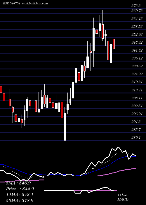Click the 302.51 price axis label
146x205 pixels.
click(x=137, y=106)
